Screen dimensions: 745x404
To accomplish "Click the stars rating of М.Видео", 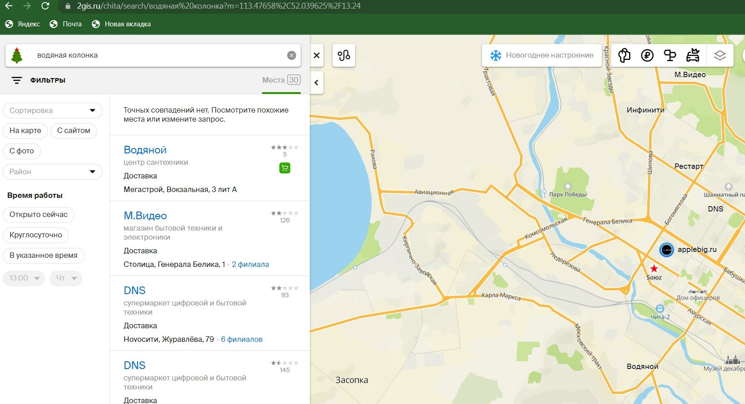I will point(285,213).
